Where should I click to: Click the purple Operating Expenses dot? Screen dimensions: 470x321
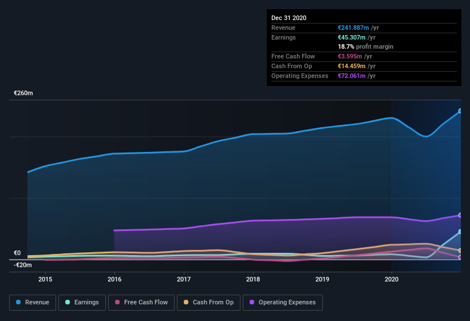pyautogui.click(x=252, y=302)
